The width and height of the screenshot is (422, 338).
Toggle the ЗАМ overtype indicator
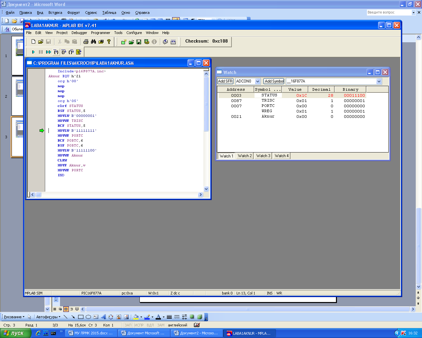click(161, 325)
